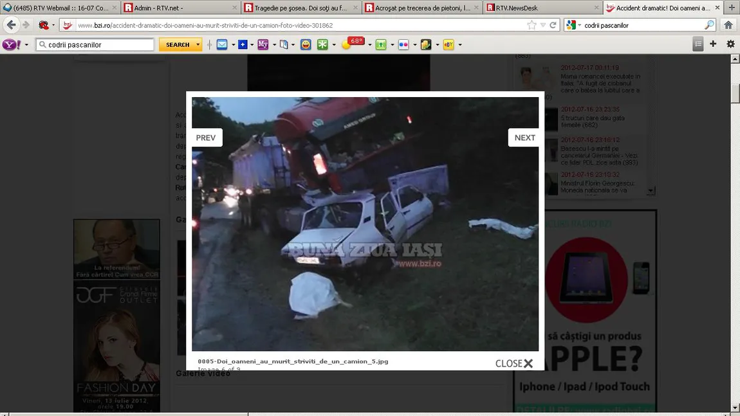Click the page scrollbar up arrow
The height and width of the screenshot is (416, 740).
point(735,59)
